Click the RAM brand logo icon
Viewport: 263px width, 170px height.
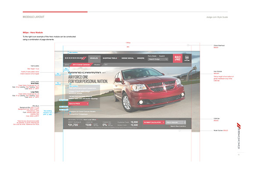click(x=187, y=58)
